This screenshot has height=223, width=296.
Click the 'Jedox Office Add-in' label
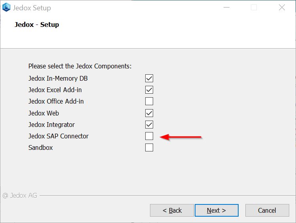click(x=56, y=102)
